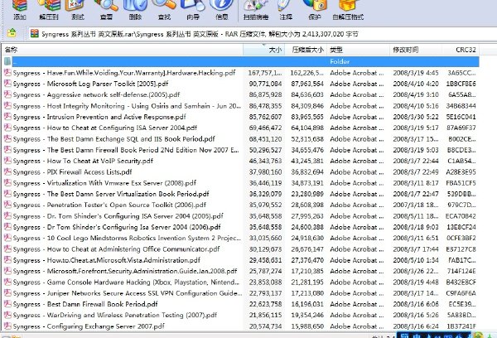The width and height of the screenshot is (497, 338).
Task: Click the up-one-level folder icon
Action: click(x=12, y=33)
